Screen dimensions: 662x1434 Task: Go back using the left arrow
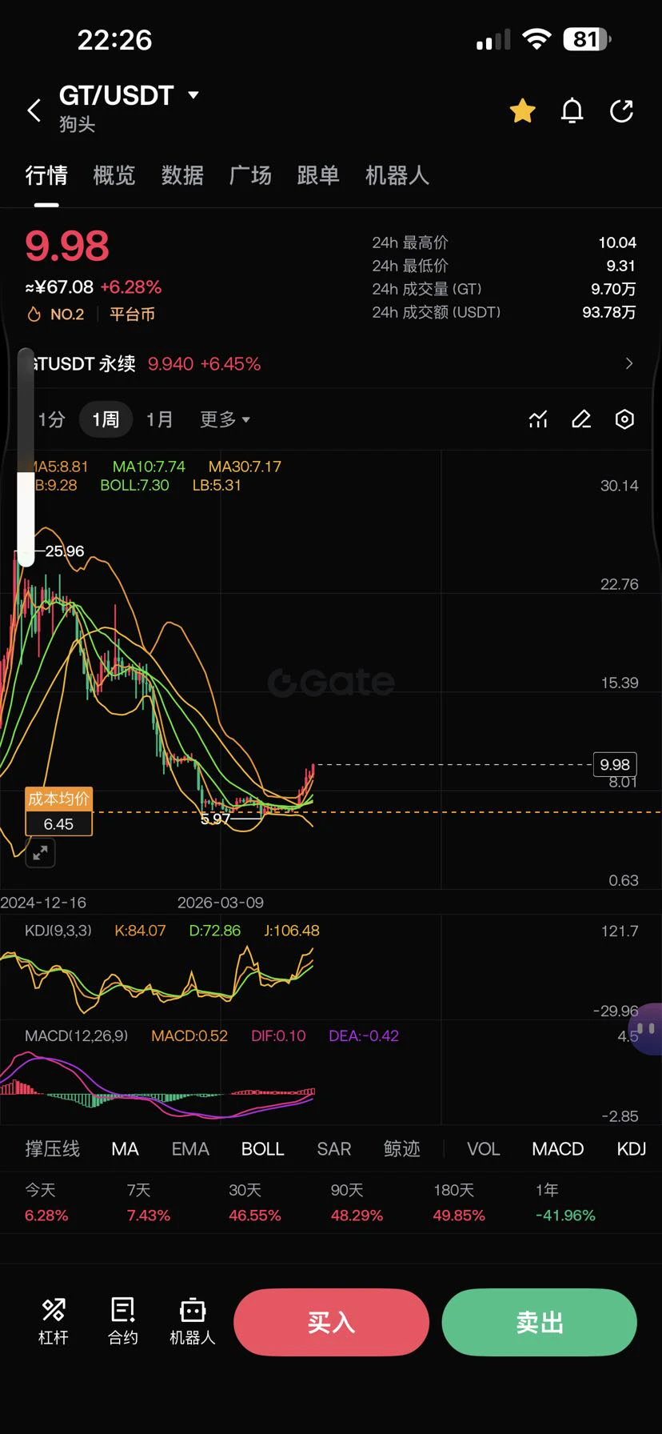point(34,110)
